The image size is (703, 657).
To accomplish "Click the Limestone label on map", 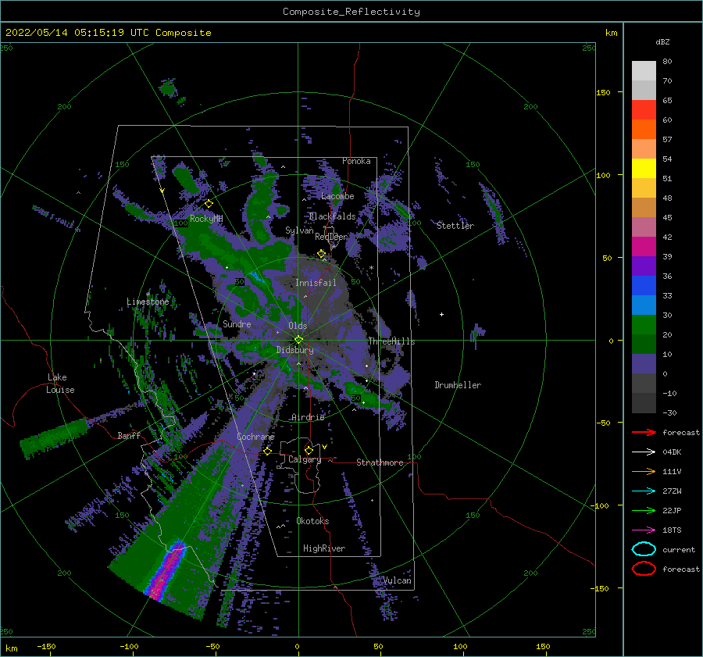I will pos(148,302).
